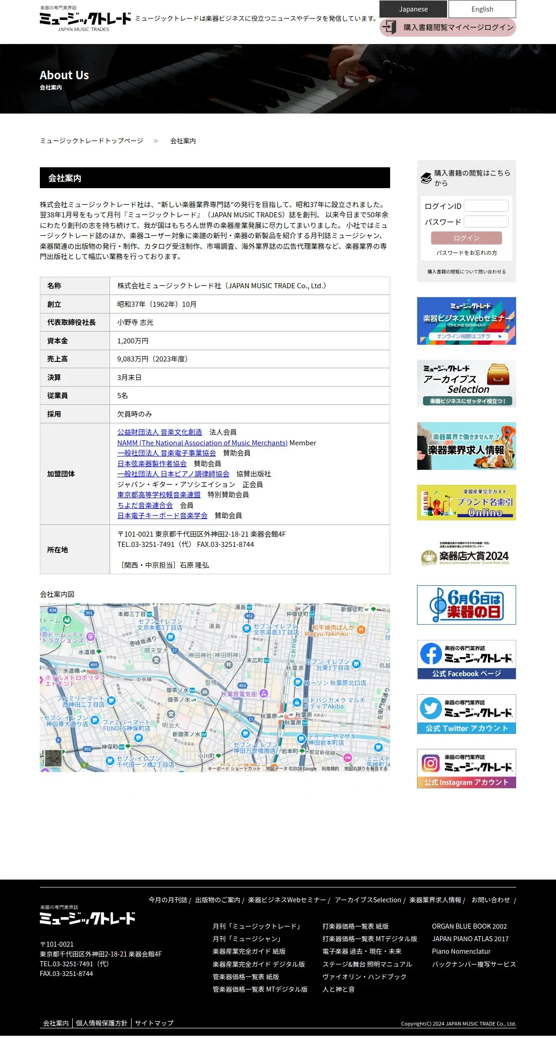Open the Facebook official page banner
This screenshot has height=1039, width=556.
tap(467, 659)
